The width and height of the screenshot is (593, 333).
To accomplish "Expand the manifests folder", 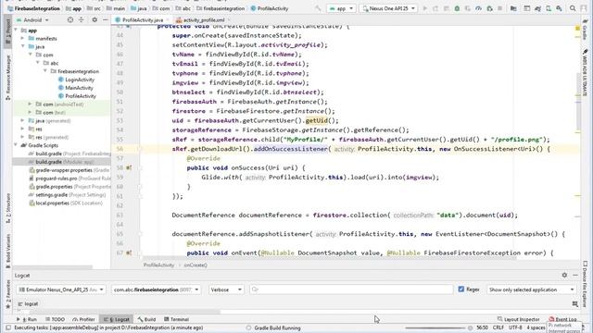I will pos(23,38).
